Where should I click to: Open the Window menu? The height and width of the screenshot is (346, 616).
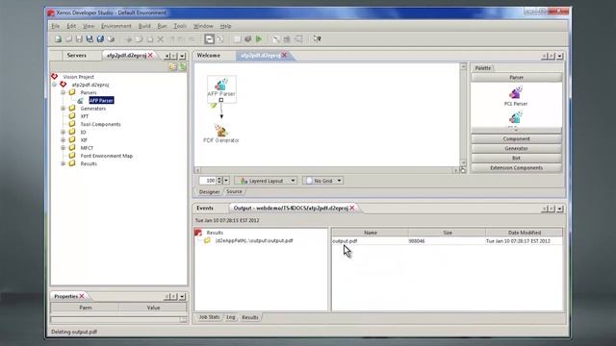203,26
